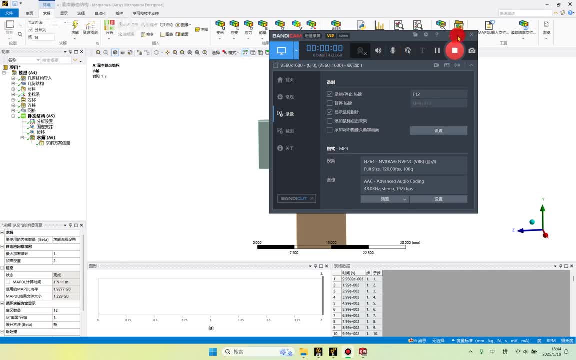Click 设置 button below audio format
The height and width of the screenshot is (360, 576).
(438, 199)
